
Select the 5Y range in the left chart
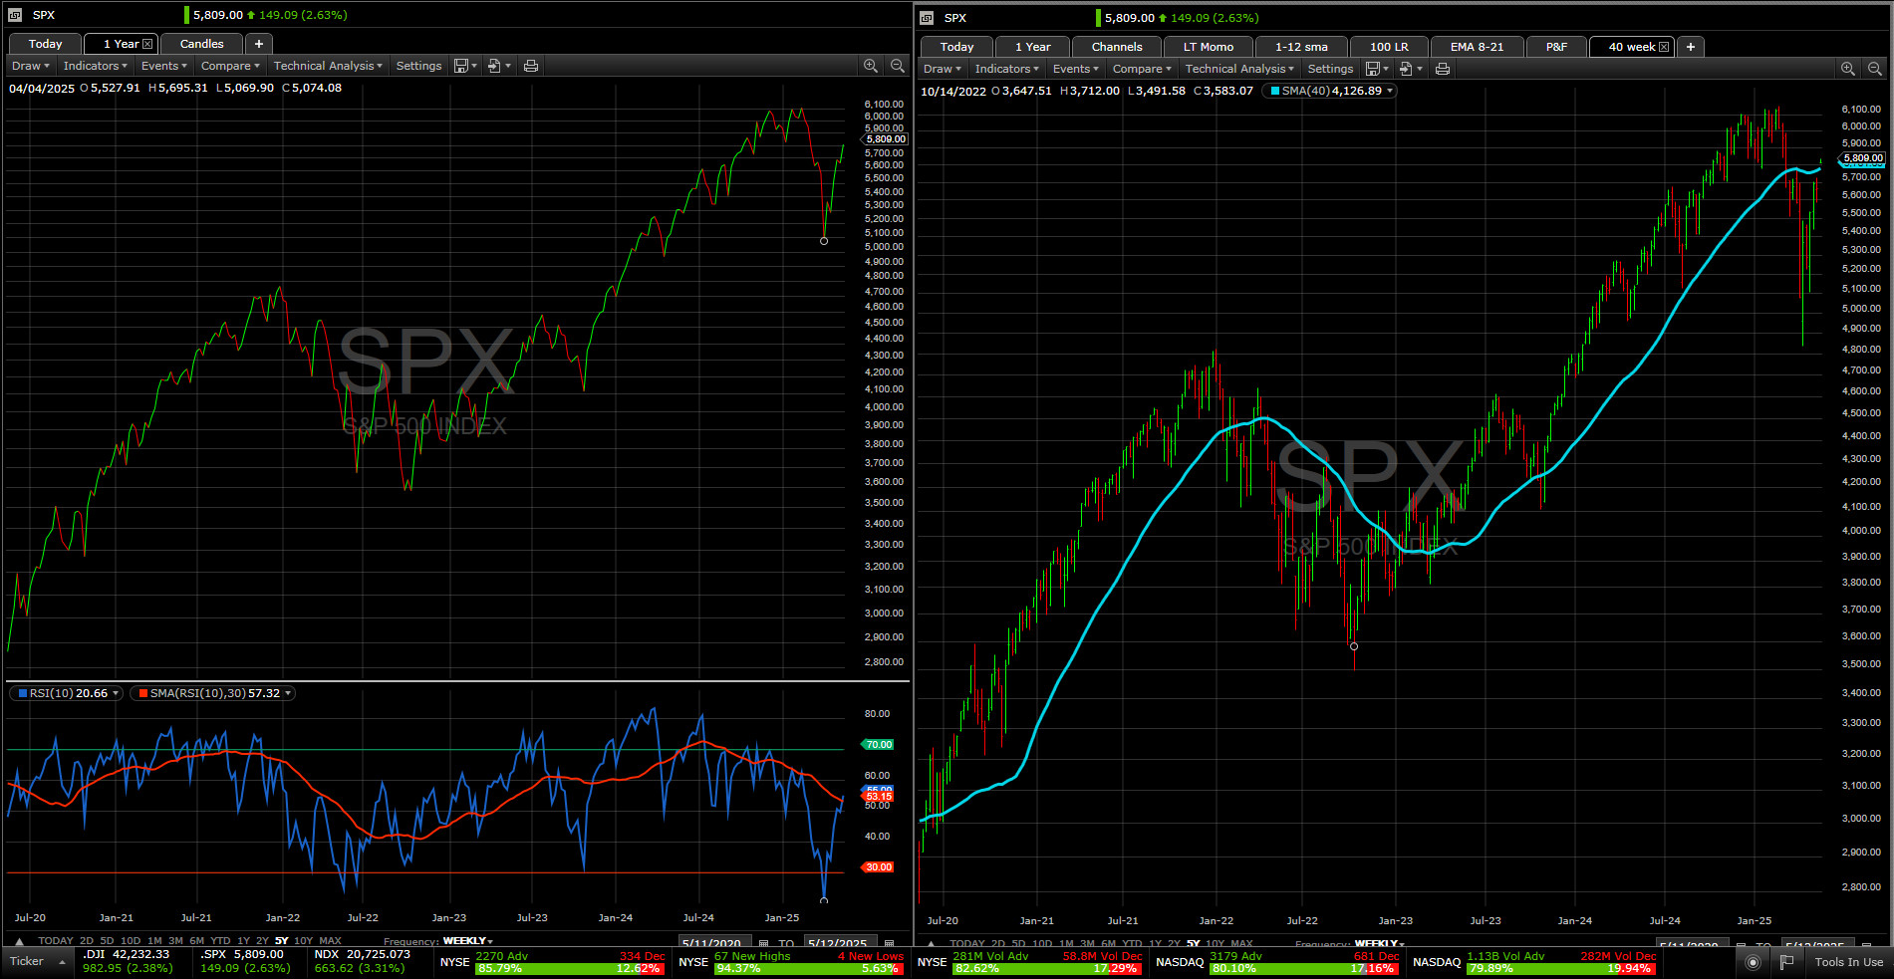pos(282,940)
